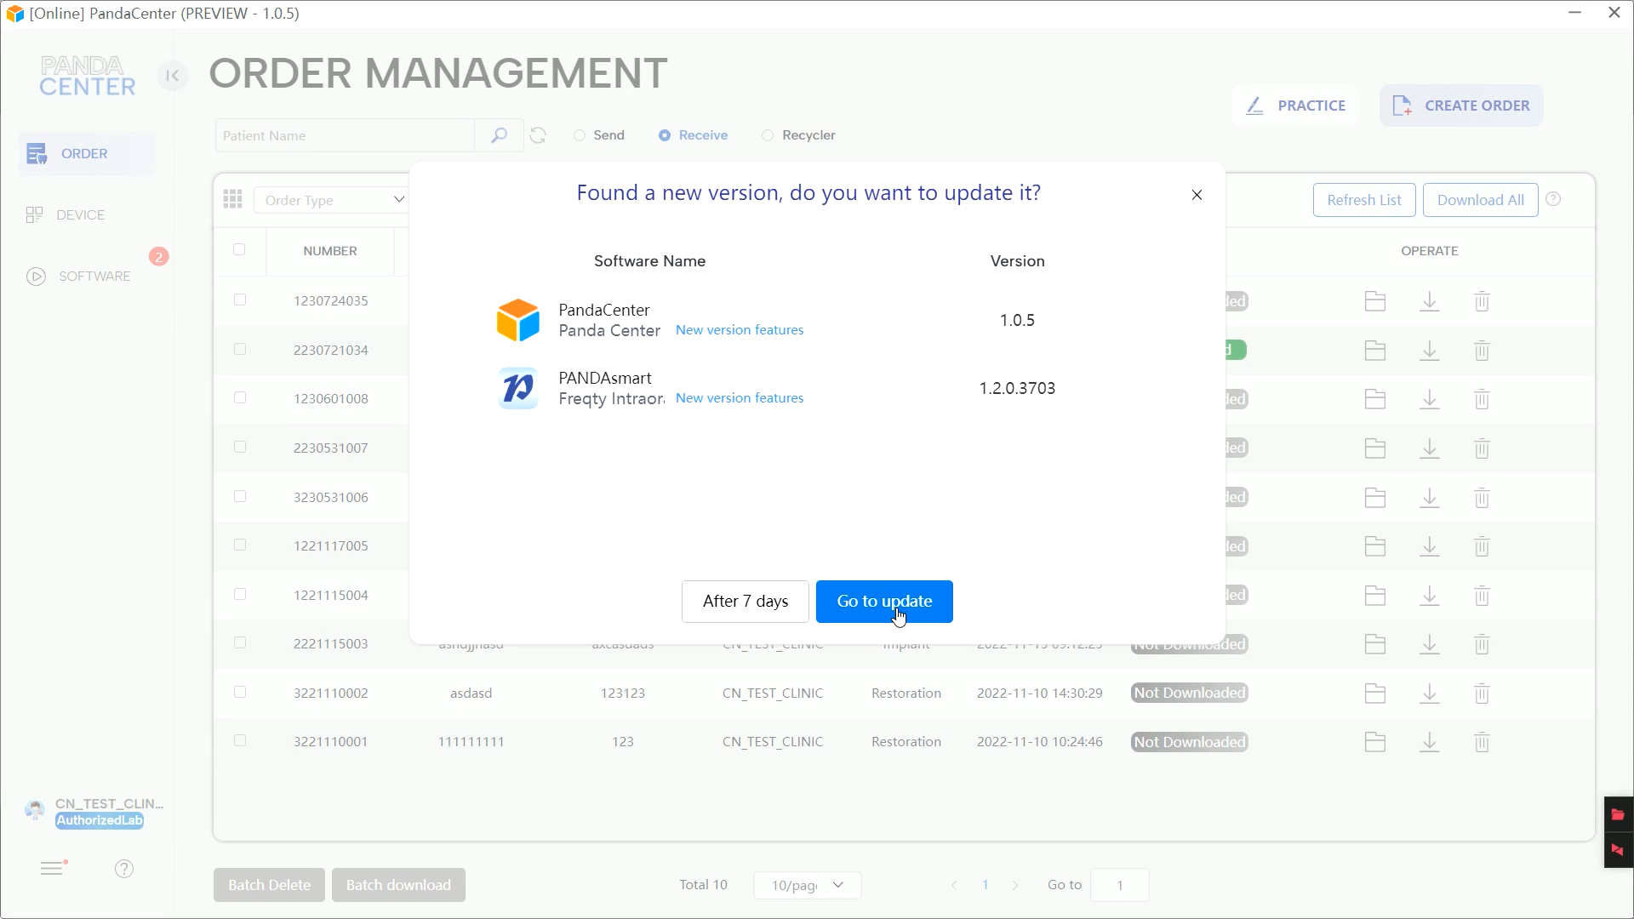This screenshot has height=919, width=1634.
Task: Open New version features link for PandaCenter
Action: (x=740, y=330)
